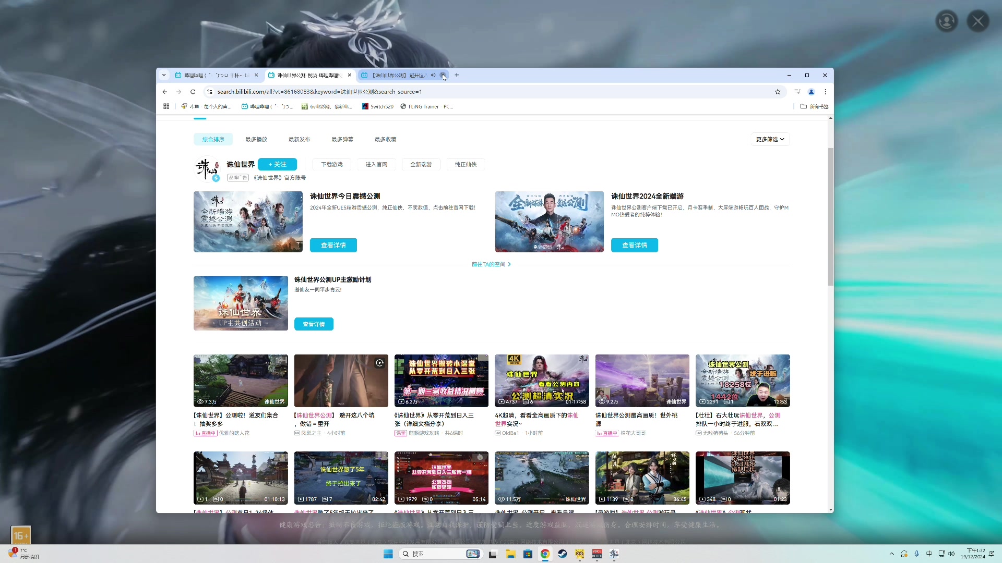Expand the 更多筛选 filter dropdown
1002x563 pixels.
(x=770, y=139)
